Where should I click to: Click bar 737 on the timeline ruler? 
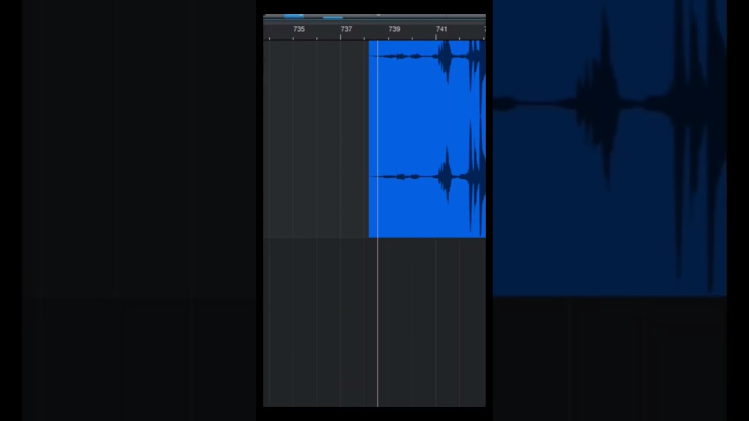pyautogui.click(x=346, y=29)
